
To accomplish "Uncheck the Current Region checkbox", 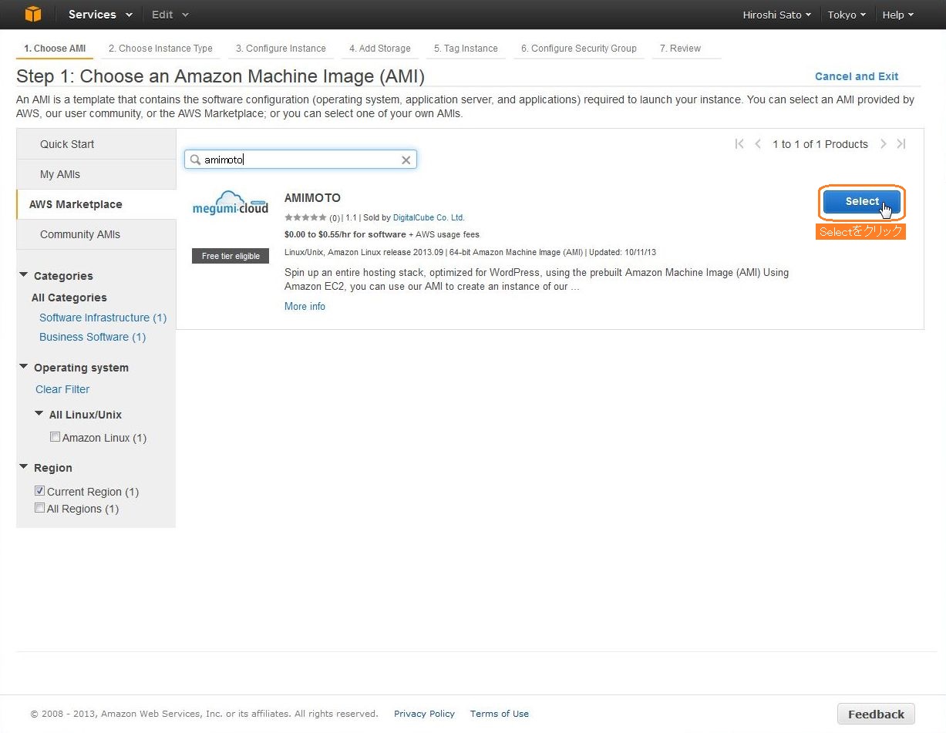I will 40,491.
